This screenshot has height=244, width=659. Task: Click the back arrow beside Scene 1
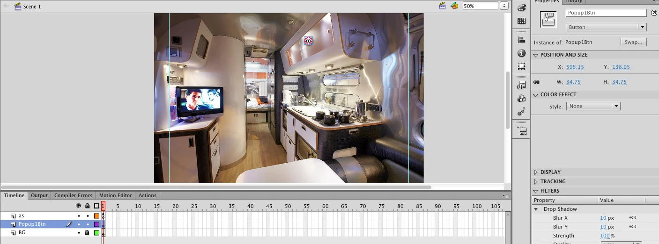click(7, 6)
